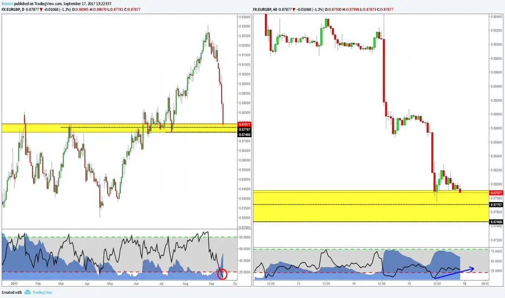This screenshot has height=298, width=505.
Task: Click the 0.88800 value on the hourly price axis
Action: tap(496, 128)
